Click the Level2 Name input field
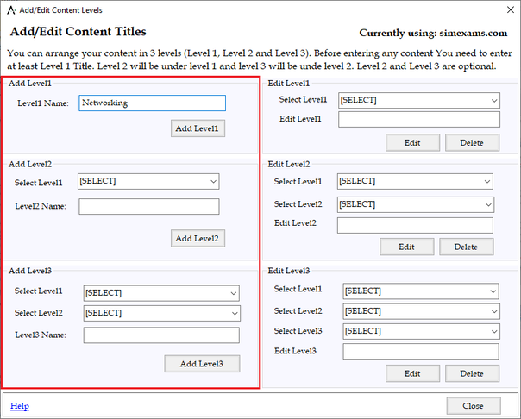 click(148, 206)
